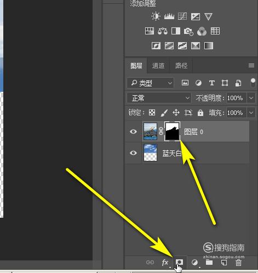The width and height of the screenshot is (258, 273).
Task: Filter layers by adjustment layers
Action: (198, 83)
